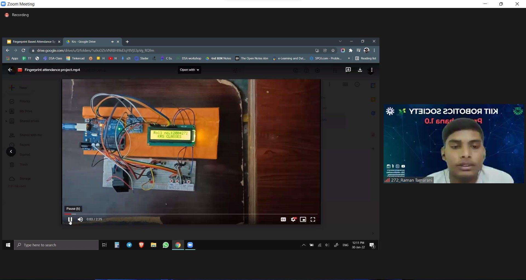This screenshot has height=280, width=526.
Task: Open Zoom from the taskbar
Action: [x=190, y=245]
